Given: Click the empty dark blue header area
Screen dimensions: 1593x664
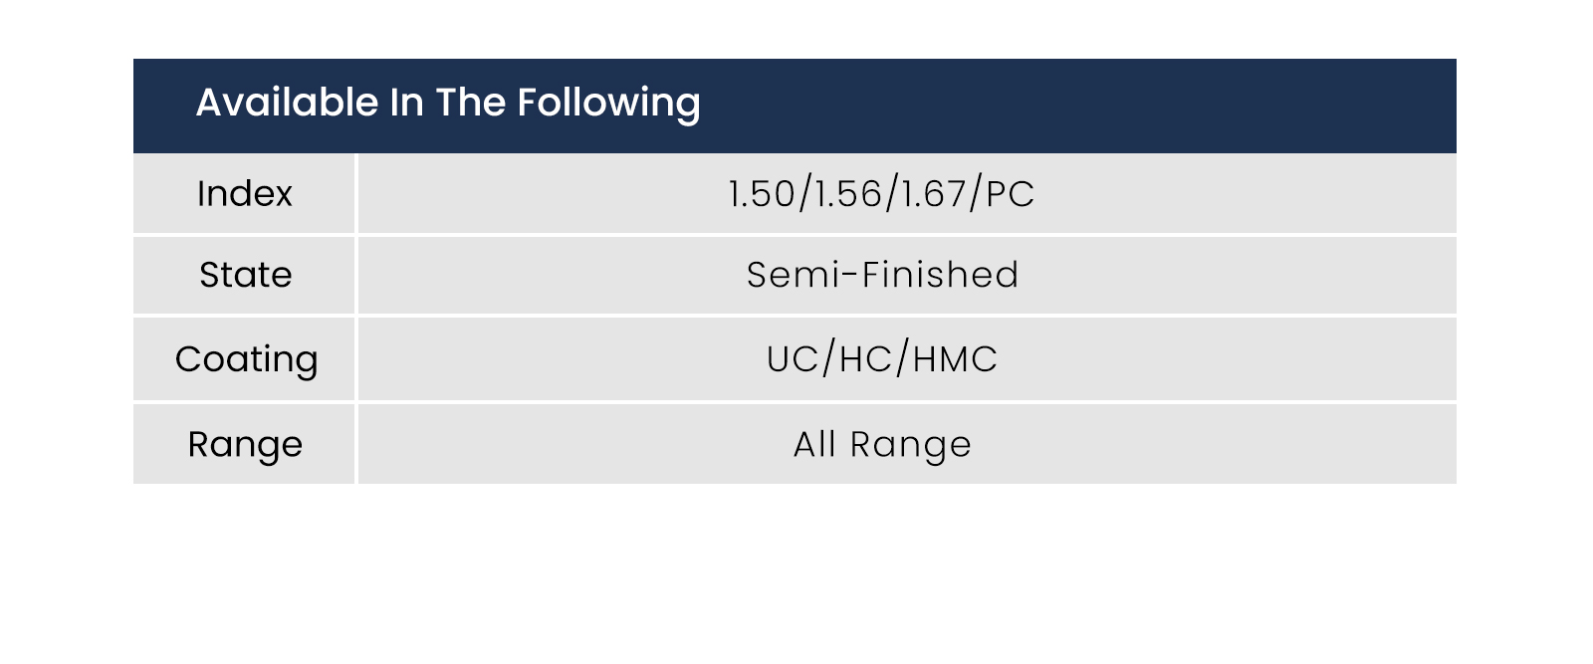Looking at the screenshot, I should [1075, 106].
